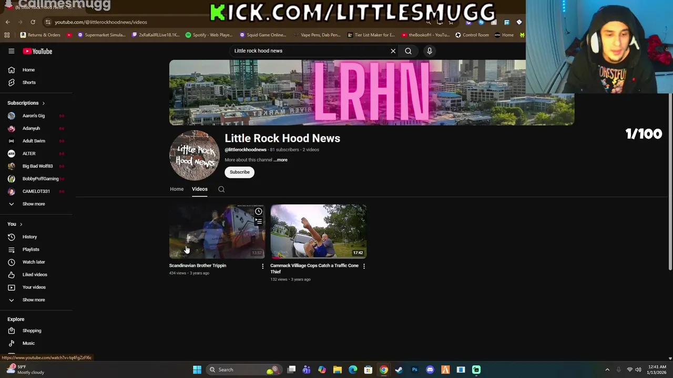This screenshot has height=378, width=673.
Task: Open the Adanyuh subscription channel
Action: point(31,128)
